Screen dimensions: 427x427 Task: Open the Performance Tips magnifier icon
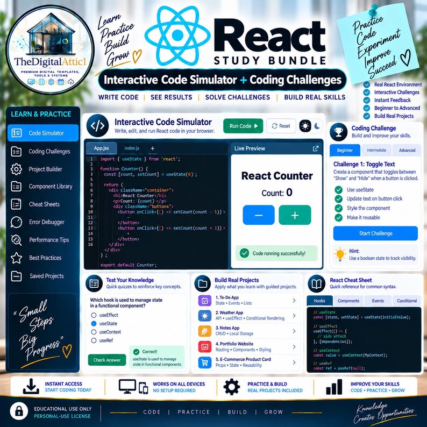16,240
